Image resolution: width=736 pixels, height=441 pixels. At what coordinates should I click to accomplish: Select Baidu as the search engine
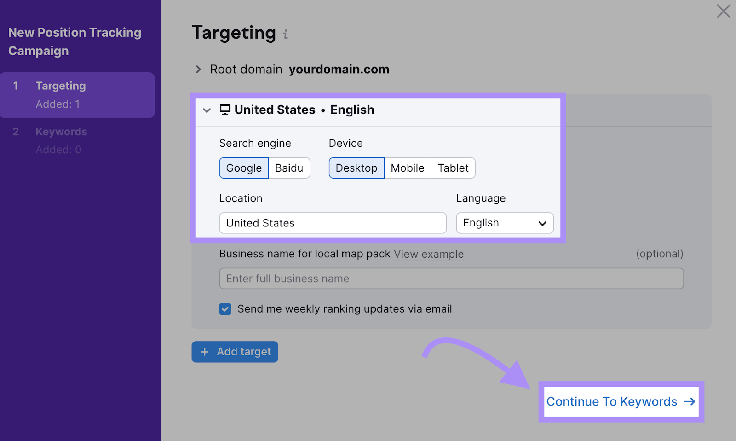click(289, 168)
